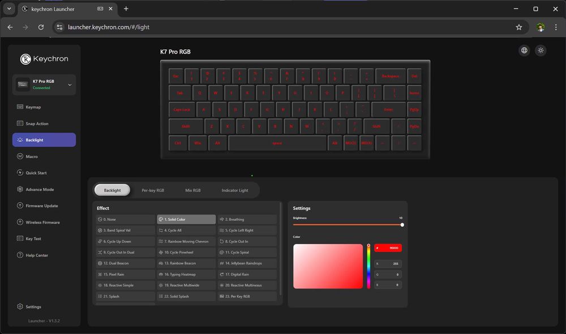This screenshot has height=334, width=566.
Task: Pick 11. Cycle Spiral effect
Action: tap(247, 252)
